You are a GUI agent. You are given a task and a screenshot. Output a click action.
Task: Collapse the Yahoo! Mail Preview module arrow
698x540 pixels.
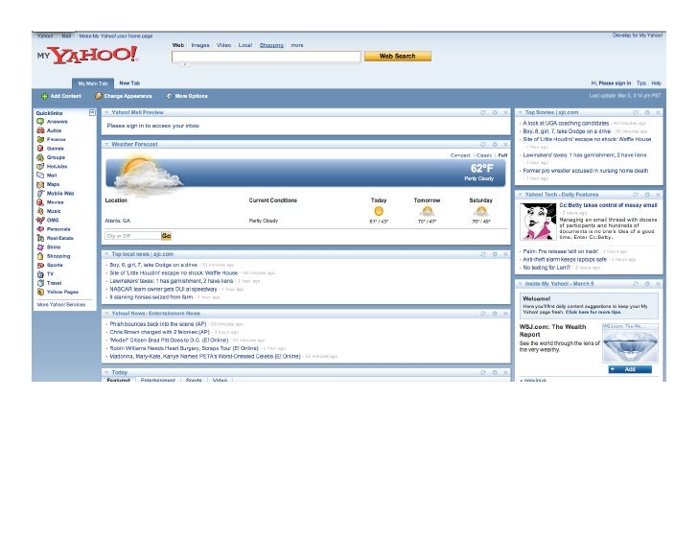click(x=106, y=112)
